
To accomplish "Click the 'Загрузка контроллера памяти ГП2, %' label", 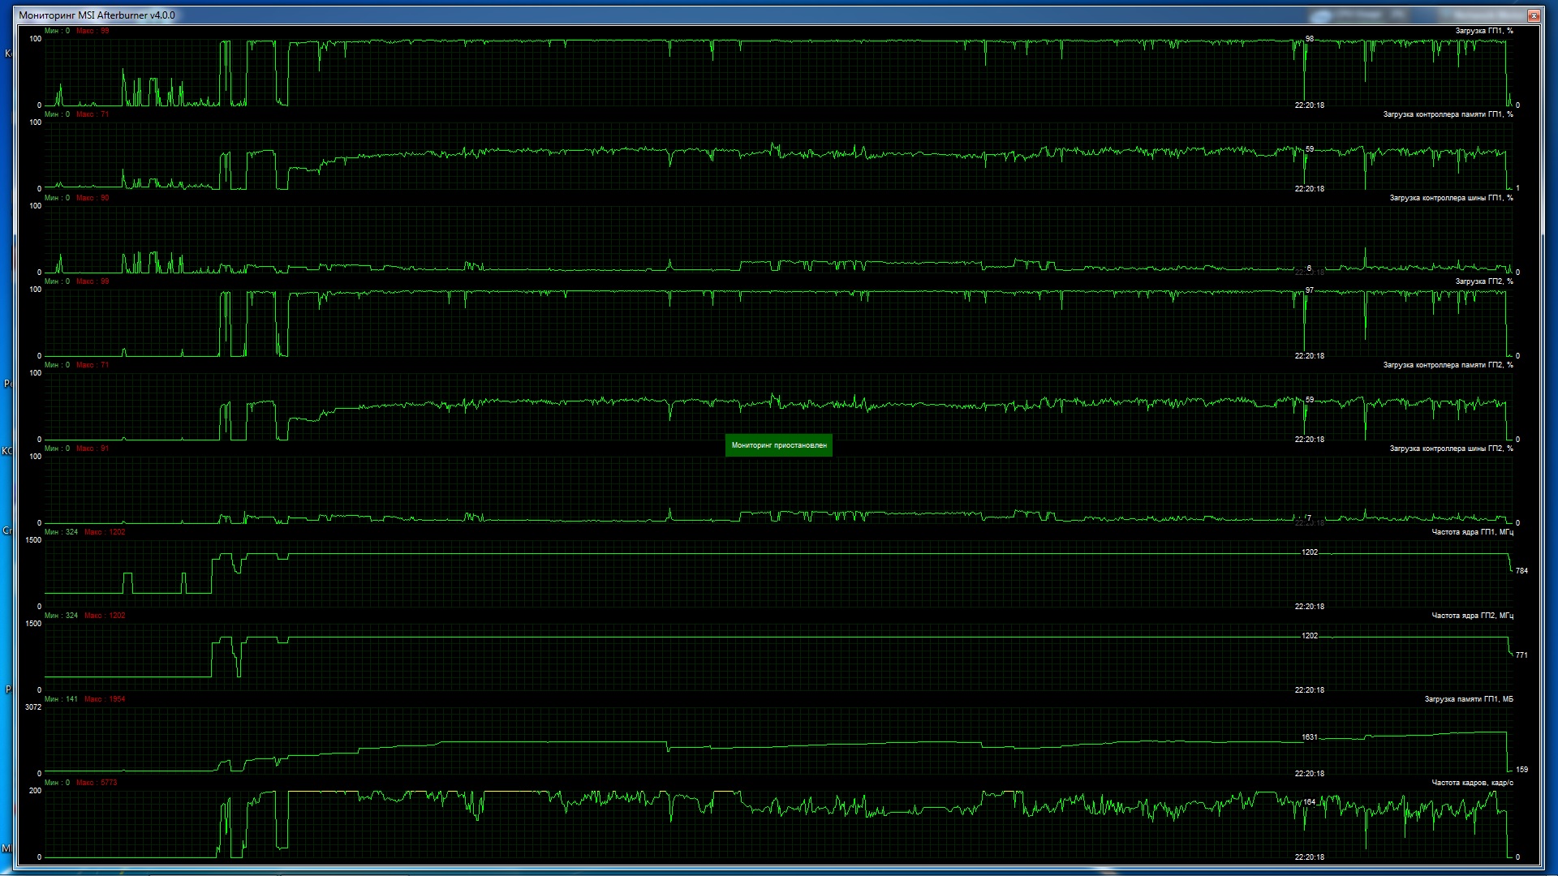I will pyautogui.click(x=1448, y=365).
